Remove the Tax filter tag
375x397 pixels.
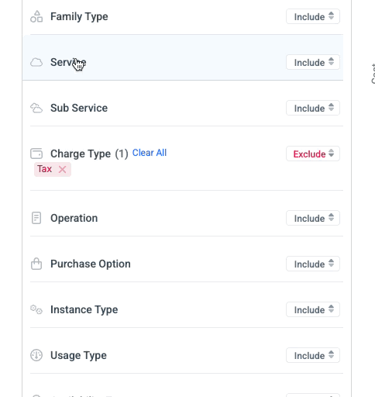[x=62, y=170]
